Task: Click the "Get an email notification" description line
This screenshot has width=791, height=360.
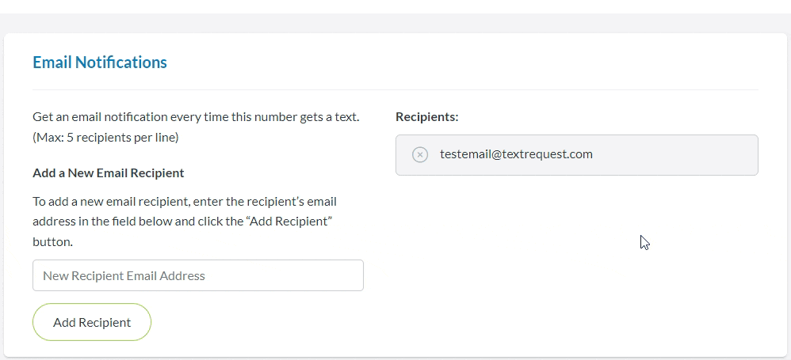Action: pyautogui.click(x=196, y=117)
